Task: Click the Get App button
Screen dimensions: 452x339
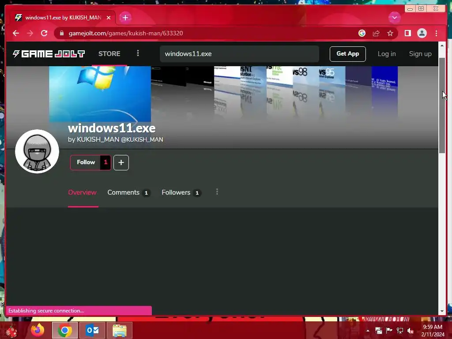Action: [x=348, y=54]
